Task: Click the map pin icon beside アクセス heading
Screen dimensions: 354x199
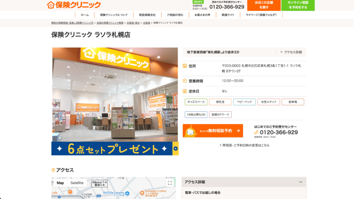Action: click(53, 170)
